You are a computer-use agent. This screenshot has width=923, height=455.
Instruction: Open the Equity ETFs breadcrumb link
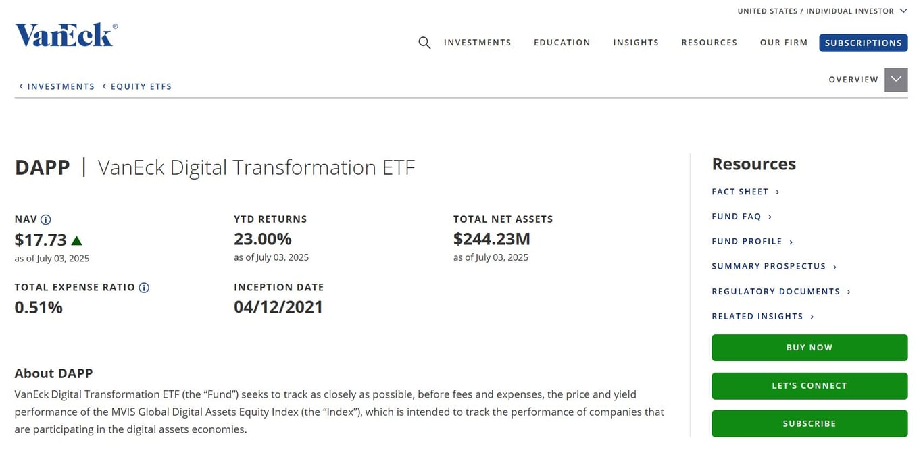(141, 86)
